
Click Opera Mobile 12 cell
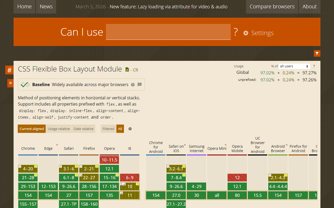click(237, 178)
